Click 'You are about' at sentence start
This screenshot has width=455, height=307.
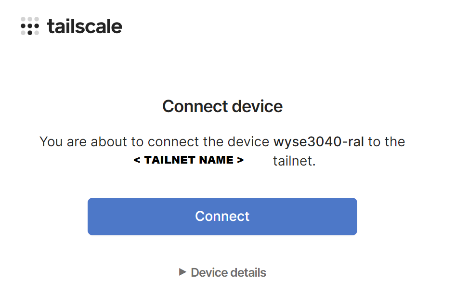[x=76, y=142]
